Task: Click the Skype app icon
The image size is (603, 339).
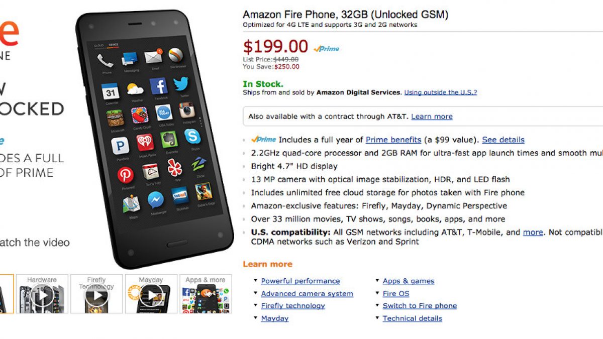Action: (192, 137)
